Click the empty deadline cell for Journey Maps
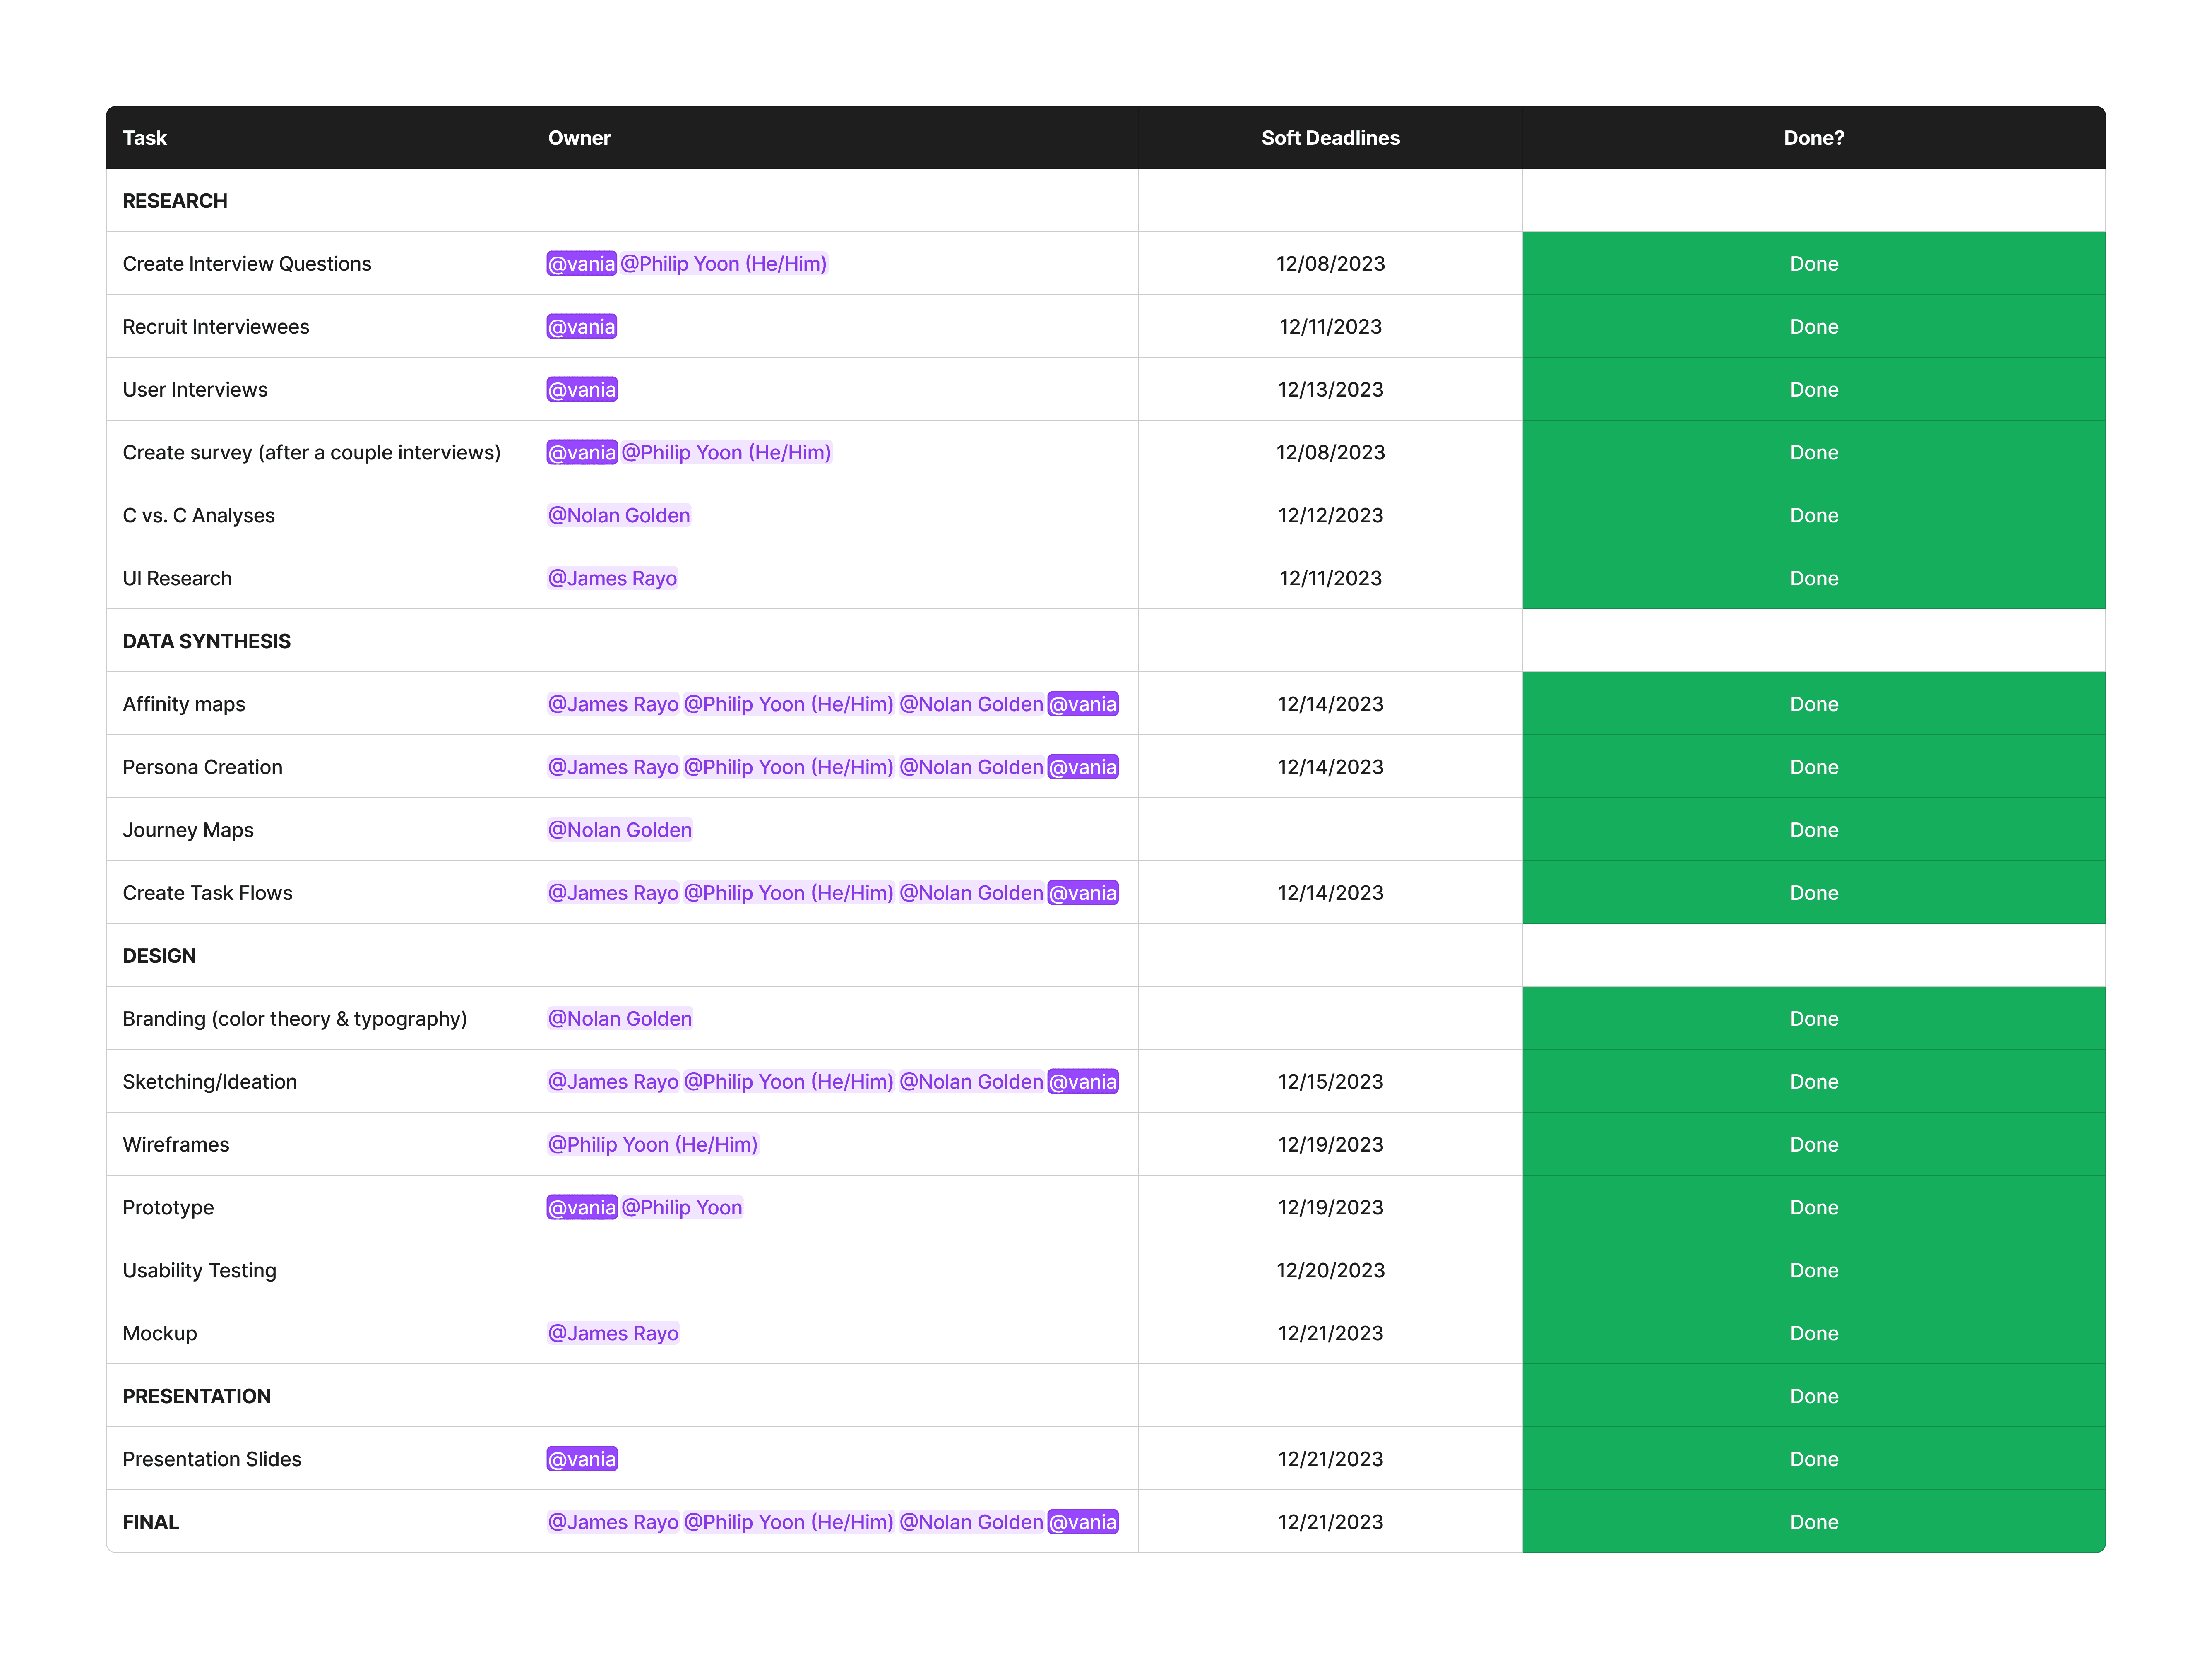This screenshot has width=2212, height=1659. click(1329, 830)
